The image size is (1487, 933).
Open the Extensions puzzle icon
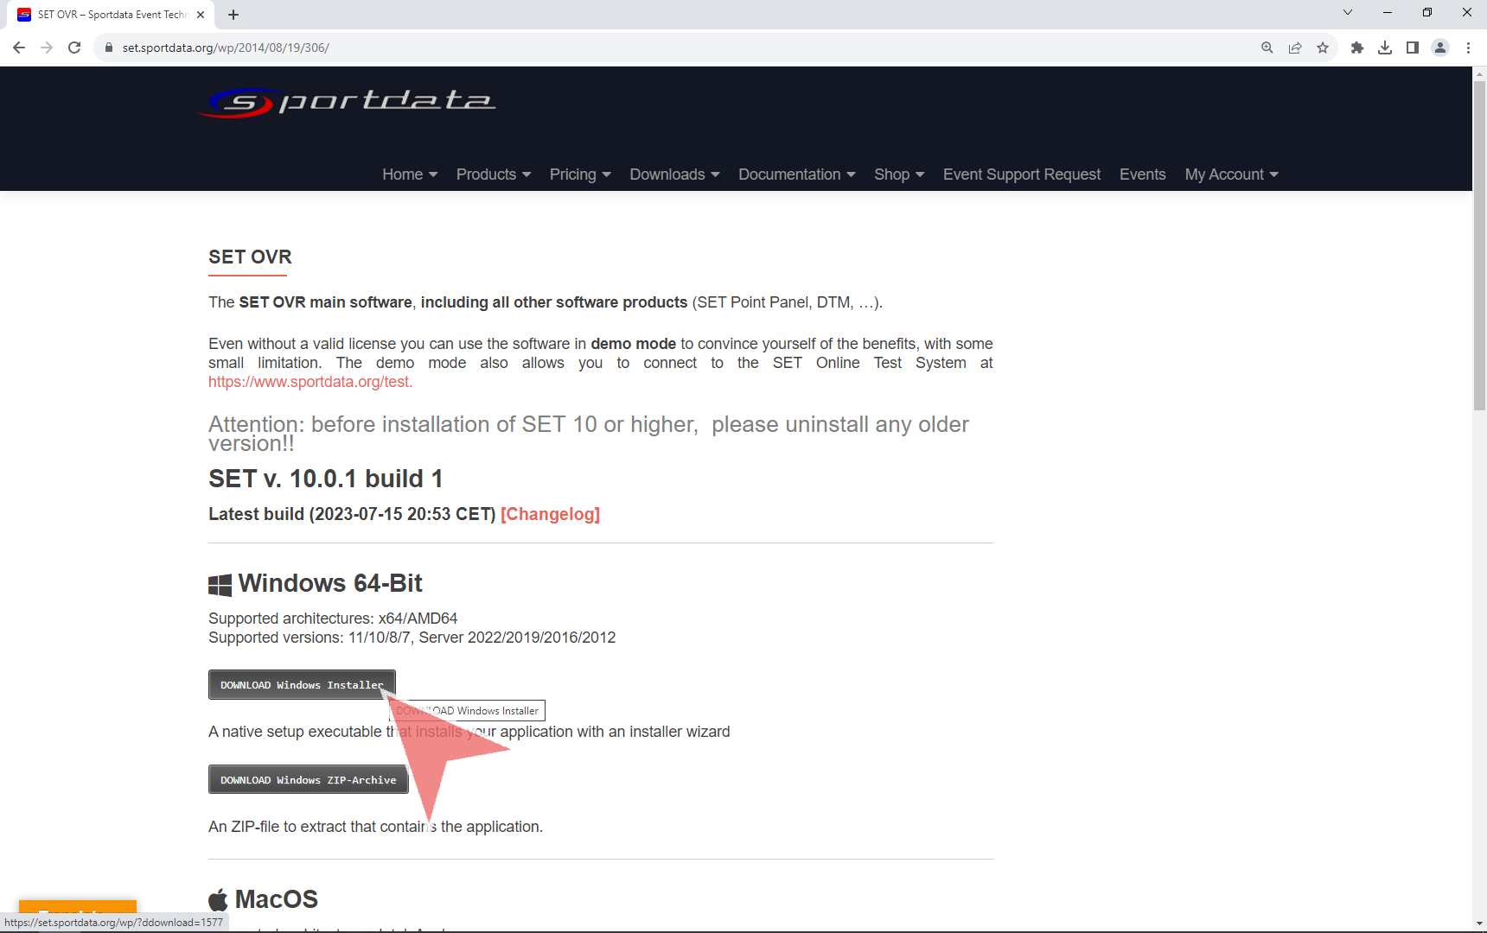(1357, 48)
